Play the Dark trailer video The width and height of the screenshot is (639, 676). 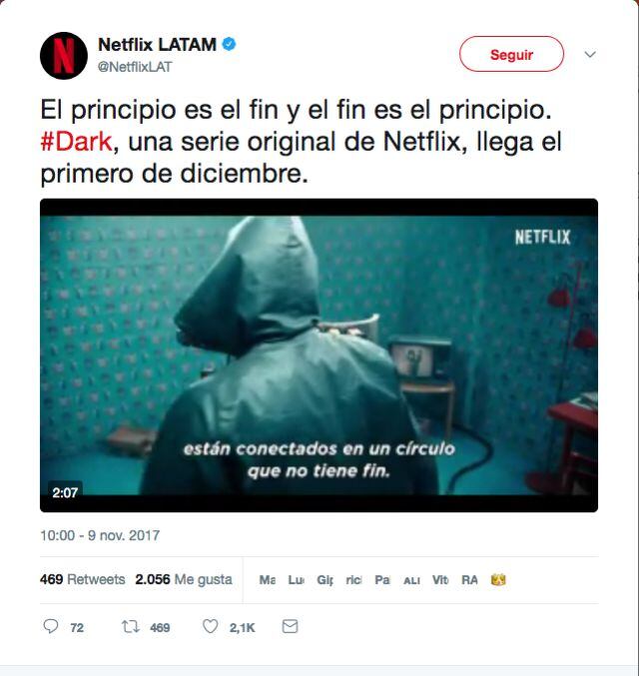(x=319, y=355)
